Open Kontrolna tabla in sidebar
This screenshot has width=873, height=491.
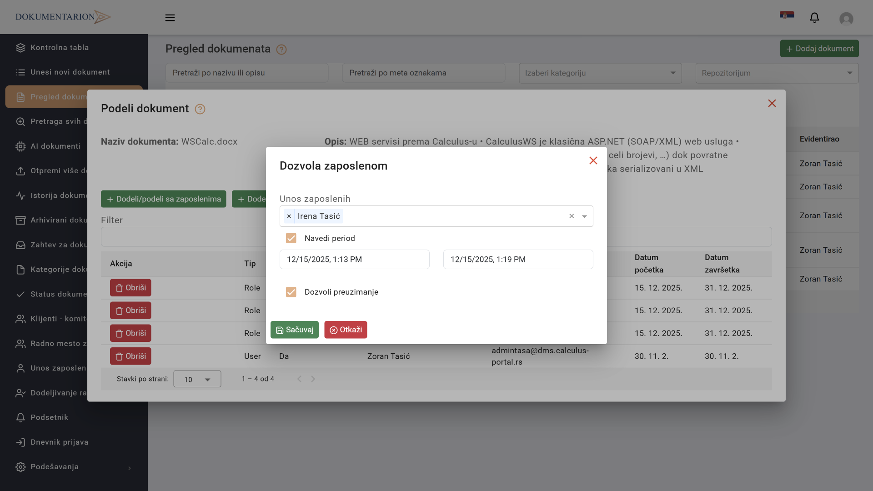(x=60, y=48)
